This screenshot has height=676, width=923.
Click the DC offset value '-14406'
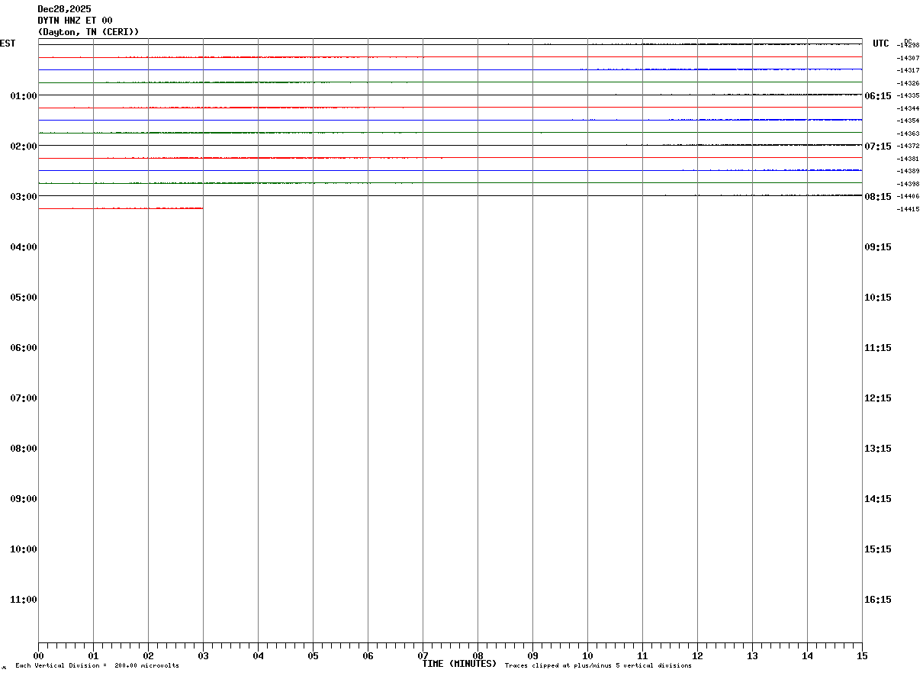[x=908, y=196]
